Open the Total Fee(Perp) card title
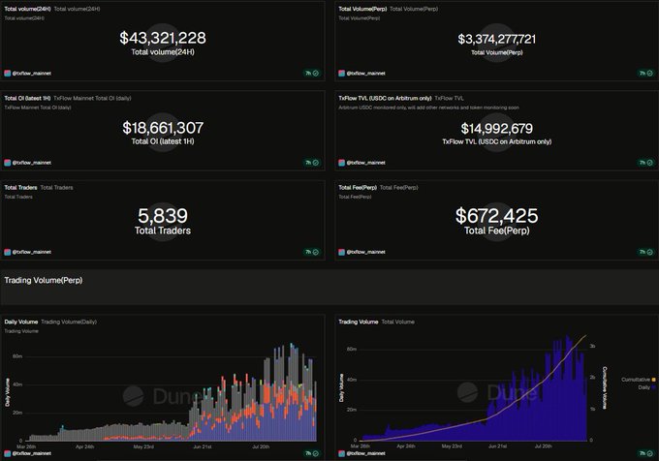Viewport: 659px width, 461px height. [358, 188]
